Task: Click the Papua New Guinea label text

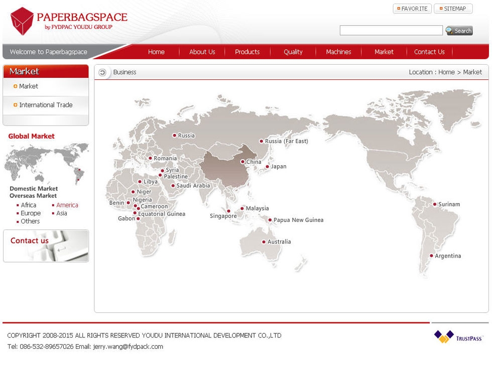Action: pyautogui.click(x=298, y=220)
